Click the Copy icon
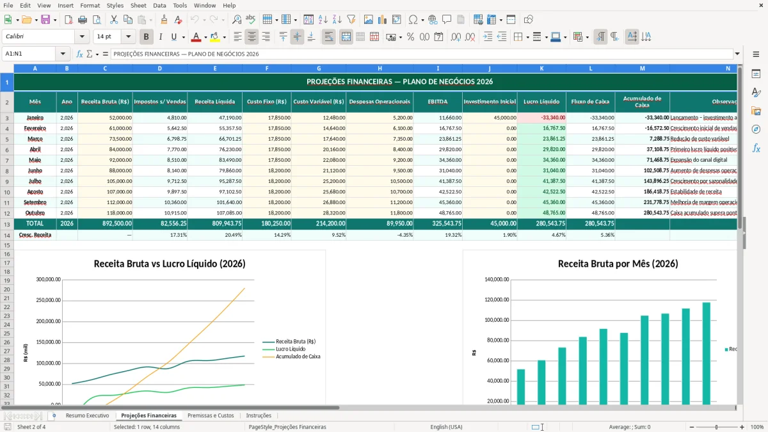Screen dimensions: 768x432 (128, 20)
